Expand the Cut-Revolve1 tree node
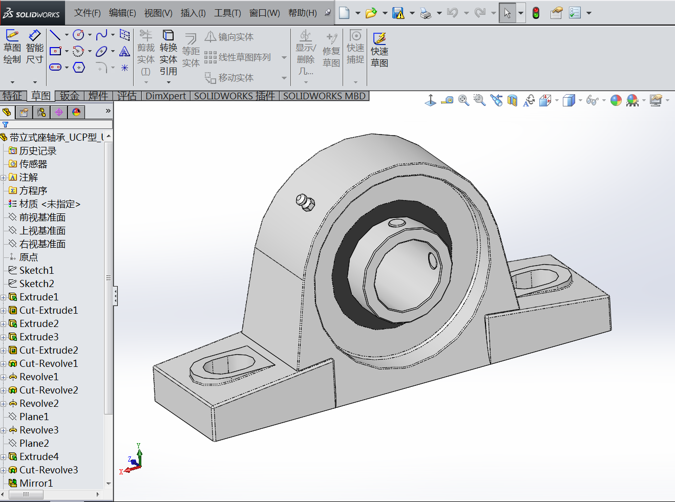The width and height of the screenshot is (675, 502). pyautogui.click(x=4, y=364)
